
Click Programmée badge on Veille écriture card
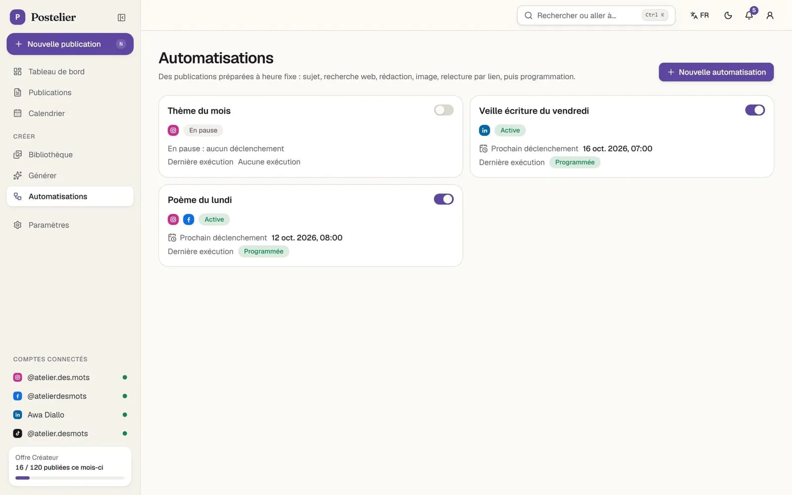575,162
